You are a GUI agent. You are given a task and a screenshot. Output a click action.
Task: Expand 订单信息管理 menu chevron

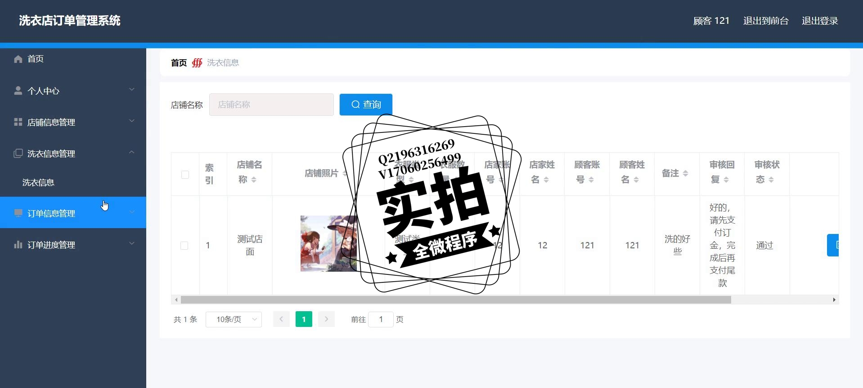[x=132, y=212]
